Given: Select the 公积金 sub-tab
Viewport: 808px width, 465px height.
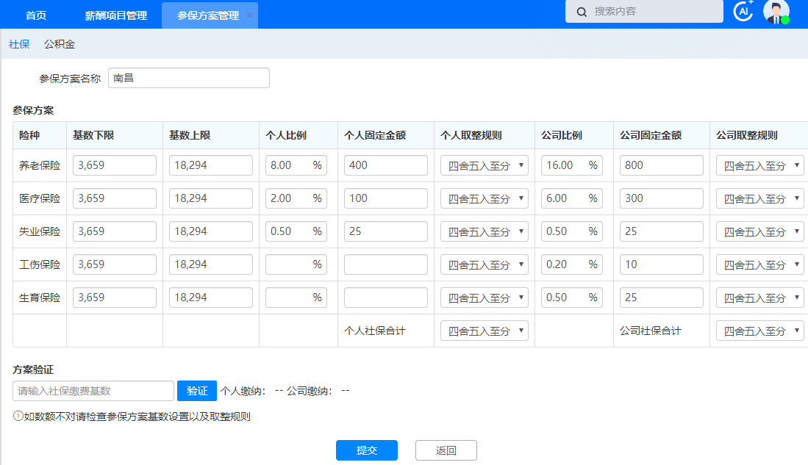Looking at the screenshot, I should pos(60,44).
